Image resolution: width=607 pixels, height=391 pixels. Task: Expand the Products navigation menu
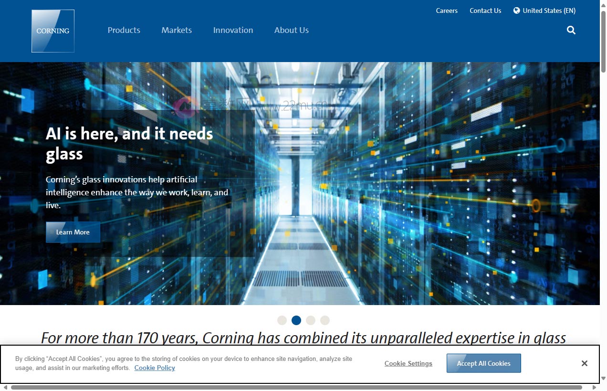(124, 30)
